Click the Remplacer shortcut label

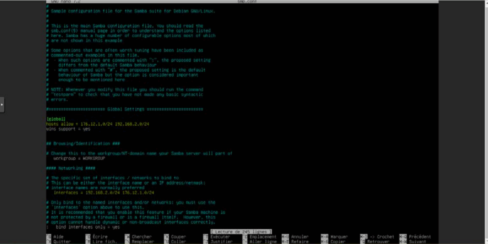143,242
